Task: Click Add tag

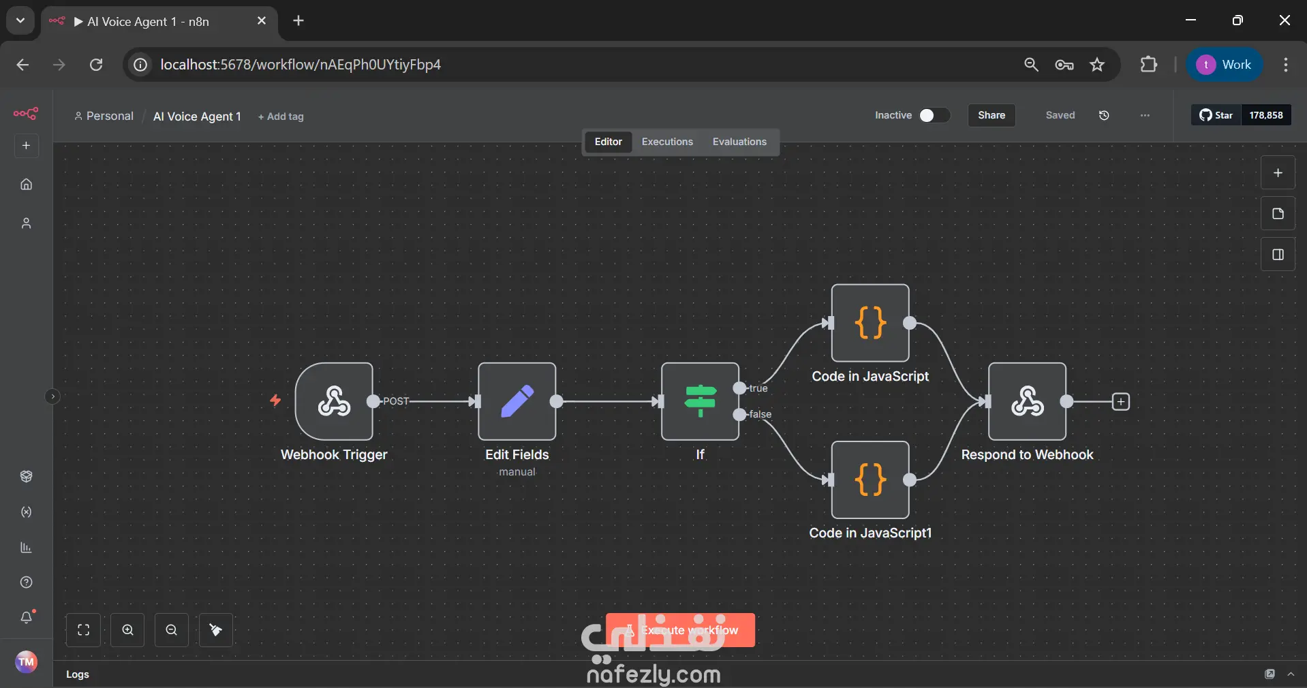Action: (x=281, y=116)
